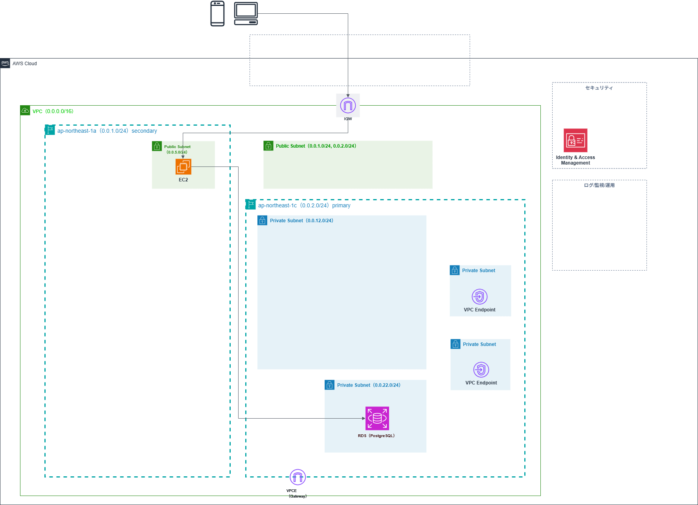Select the ap-northeast-1a secondary zone label

[107, 131]
